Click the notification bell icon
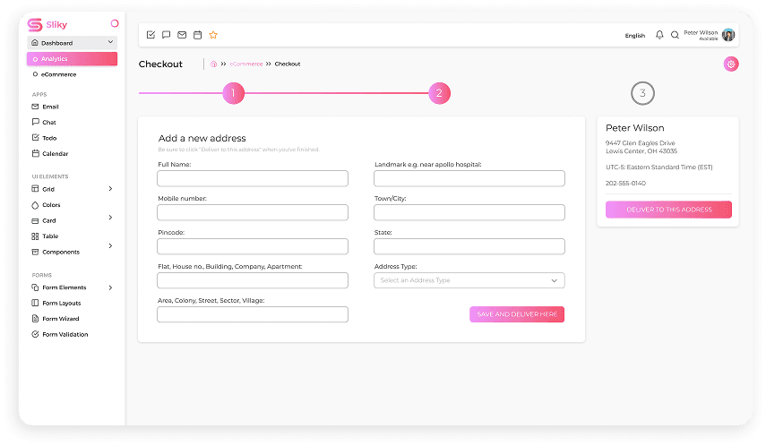This screenshot has width=766, height=446. point(660,35)
